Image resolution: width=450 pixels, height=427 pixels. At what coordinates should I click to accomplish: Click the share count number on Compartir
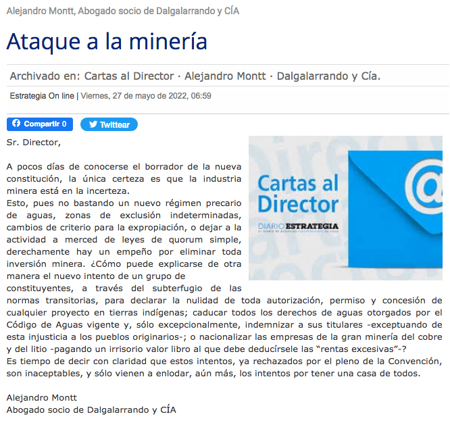64,124
